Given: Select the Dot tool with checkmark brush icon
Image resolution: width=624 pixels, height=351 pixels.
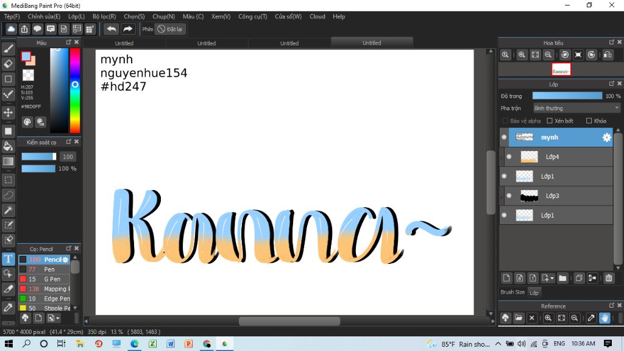Looking at the screenshot, I should pos(8,94).
